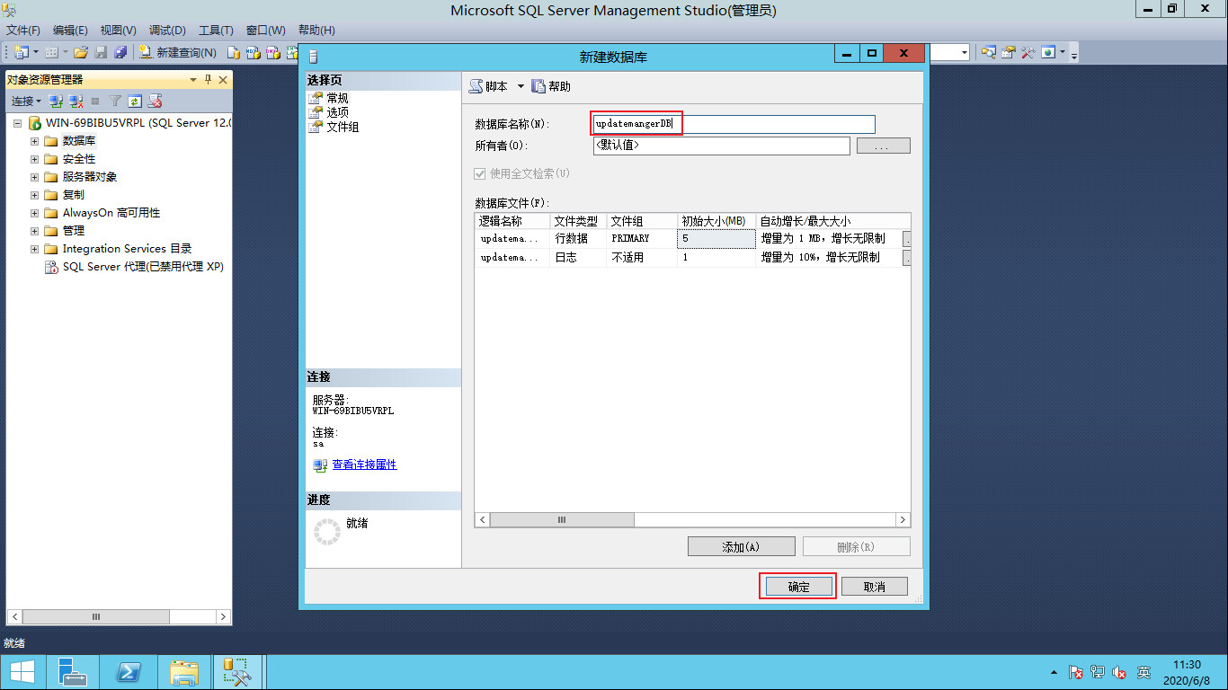This screenshot has width=1228, height=690.
Task: Click the disconnect server icon in Object Explorer
Action: [76, 101]
